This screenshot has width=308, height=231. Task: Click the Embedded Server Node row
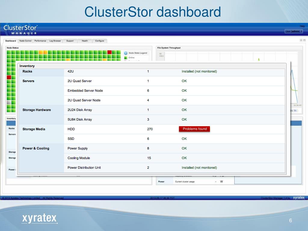[x=174, y=91]
